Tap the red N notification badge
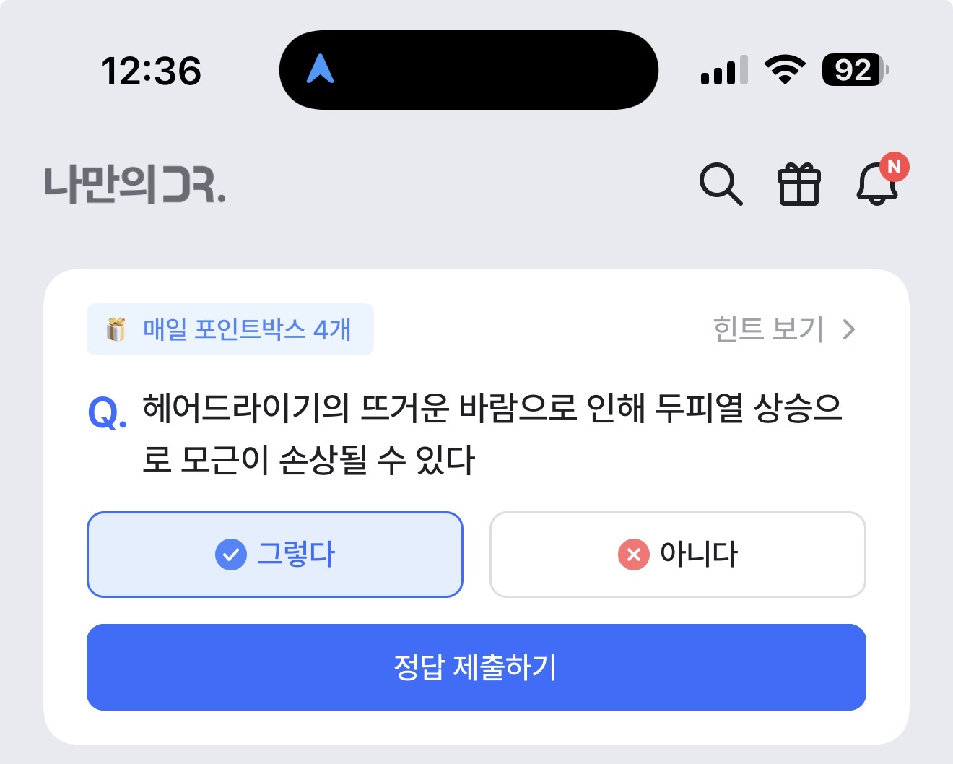Image resolution: width=953 pixels, height=764 pixels. coord(894,168)
